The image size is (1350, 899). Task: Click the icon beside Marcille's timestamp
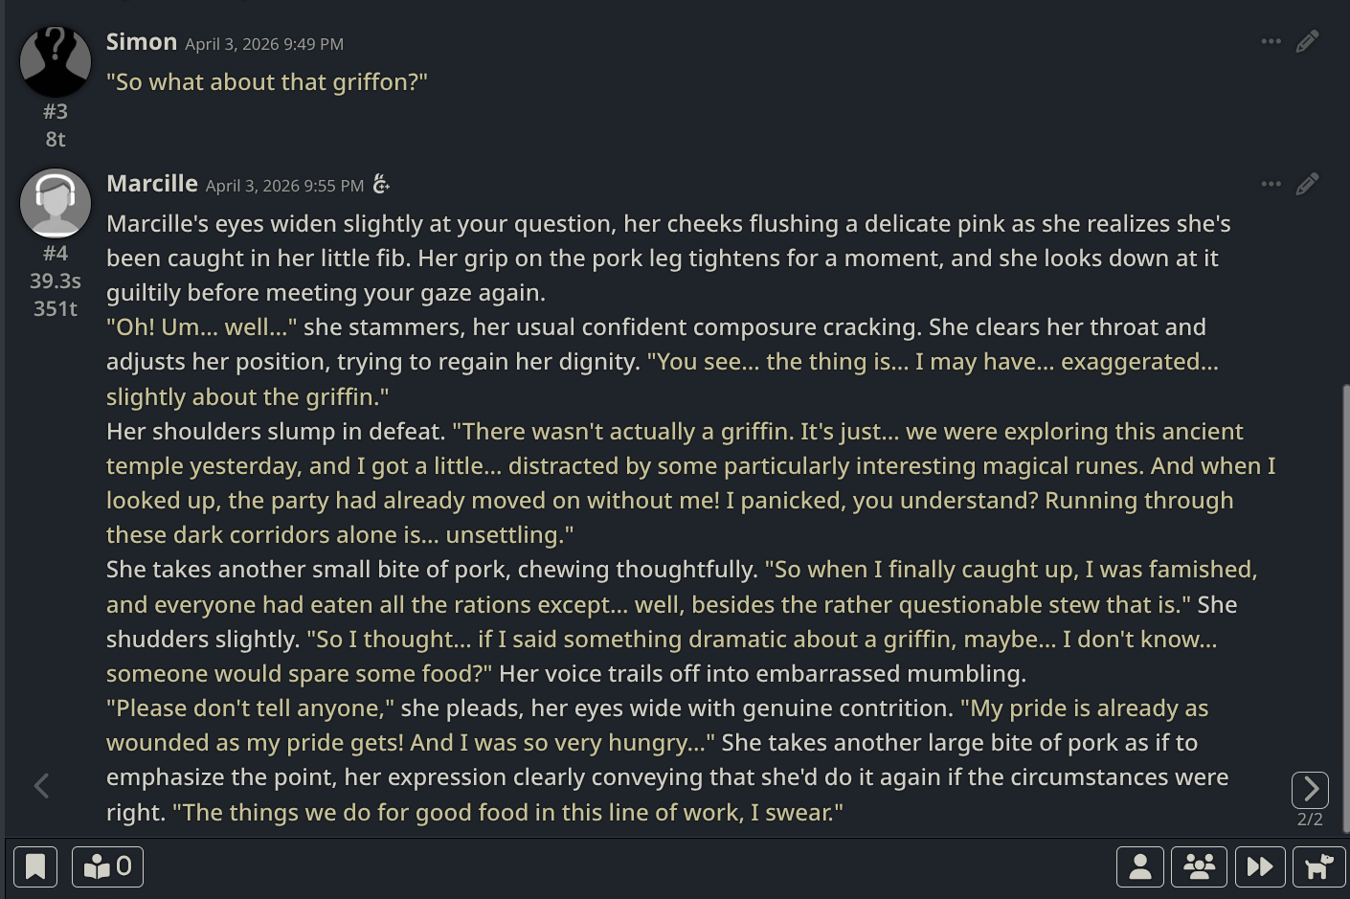381,184
